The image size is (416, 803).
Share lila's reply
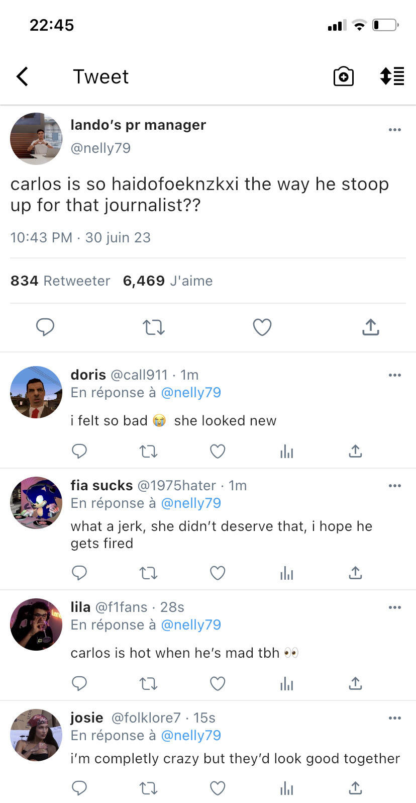coord(355,684)
